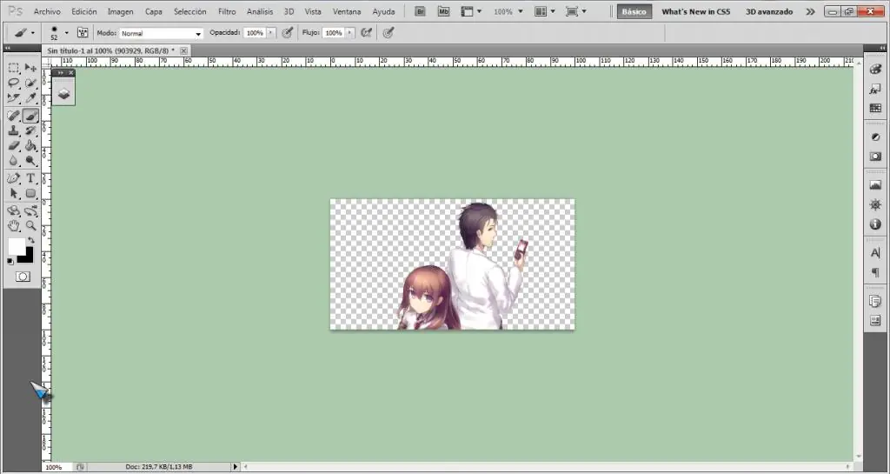Select the Rounded Rectangle shape tool
The image size is (890, 474).
tap(30, 194)
